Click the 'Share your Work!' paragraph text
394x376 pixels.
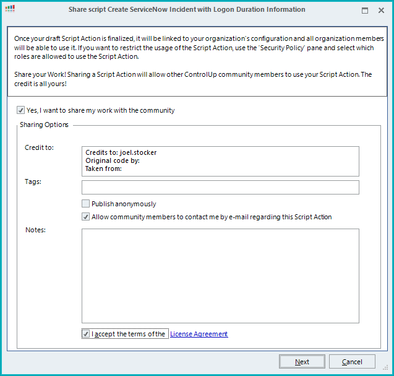[193, 79]
